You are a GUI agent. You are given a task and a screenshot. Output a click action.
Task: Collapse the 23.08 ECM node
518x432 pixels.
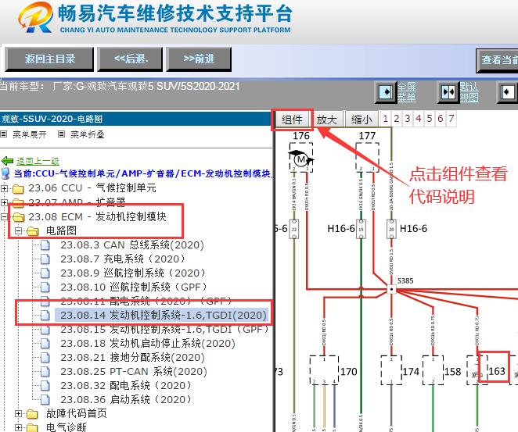tap(4, 216)
